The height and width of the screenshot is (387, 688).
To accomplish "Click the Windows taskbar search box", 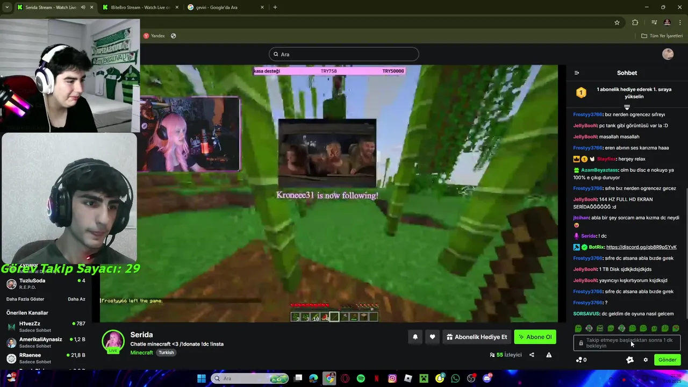I will click(250, 378).
